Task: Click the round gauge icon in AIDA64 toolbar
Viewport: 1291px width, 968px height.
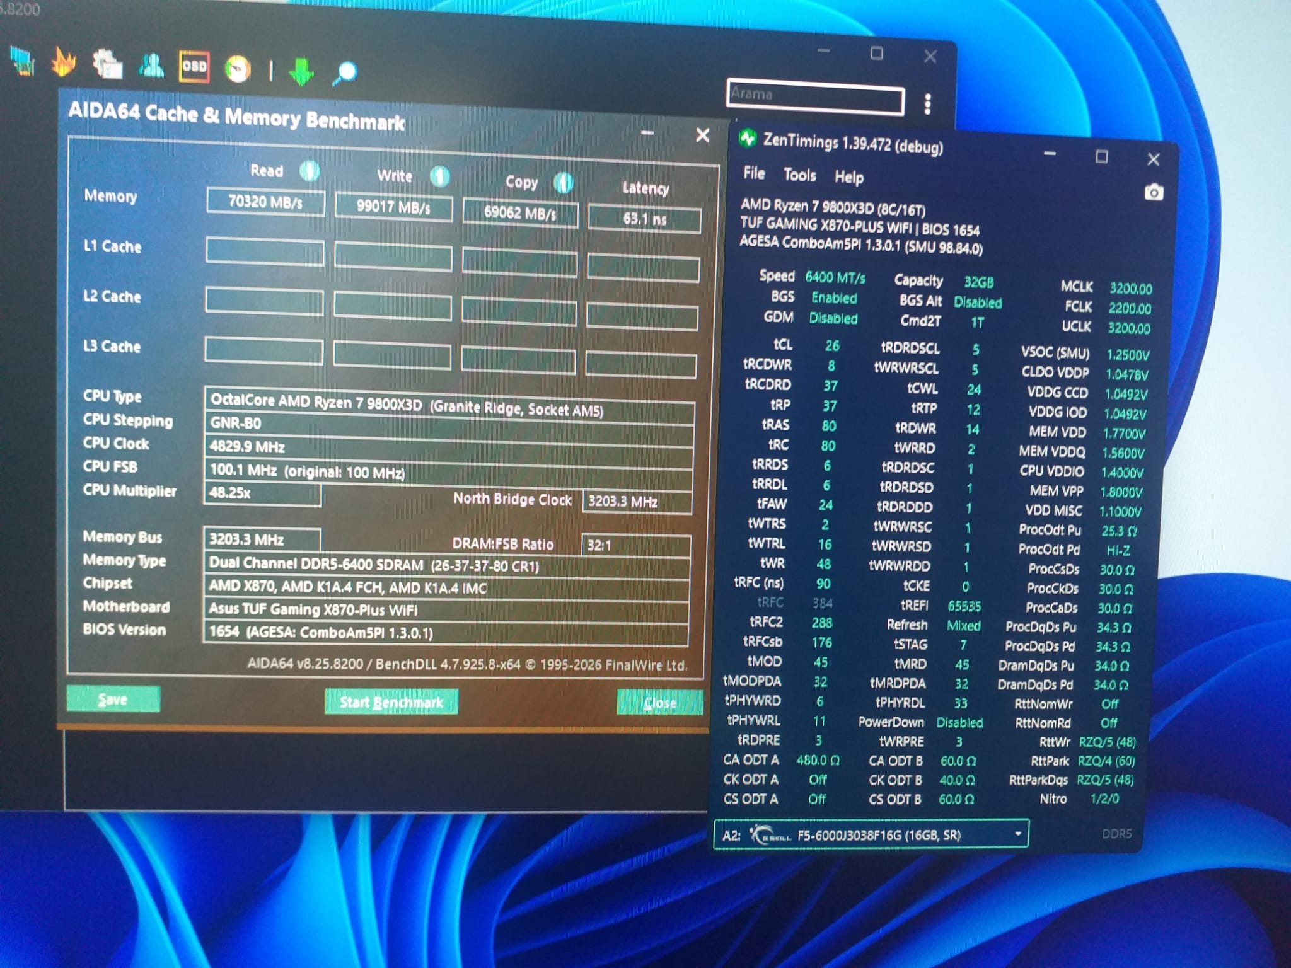Action: [238, 69]
